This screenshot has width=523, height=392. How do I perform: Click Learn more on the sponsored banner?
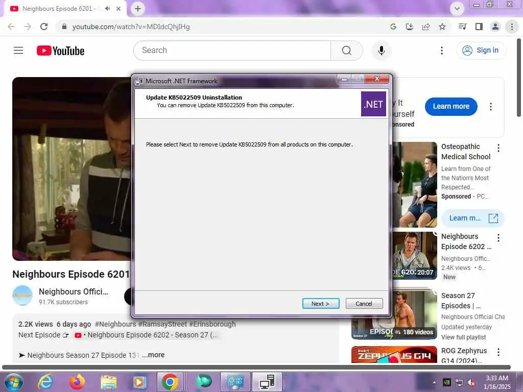point(451,106)
